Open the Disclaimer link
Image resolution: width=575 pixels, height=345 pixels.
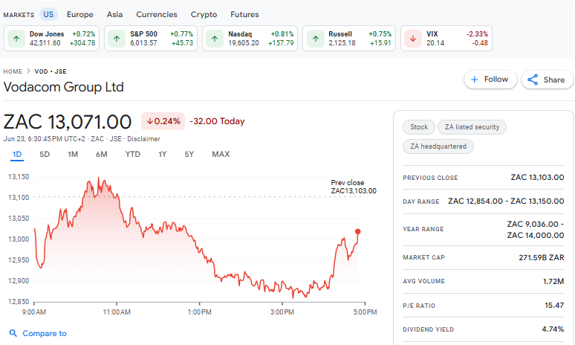pyautogui.click(x=144, y=139)
